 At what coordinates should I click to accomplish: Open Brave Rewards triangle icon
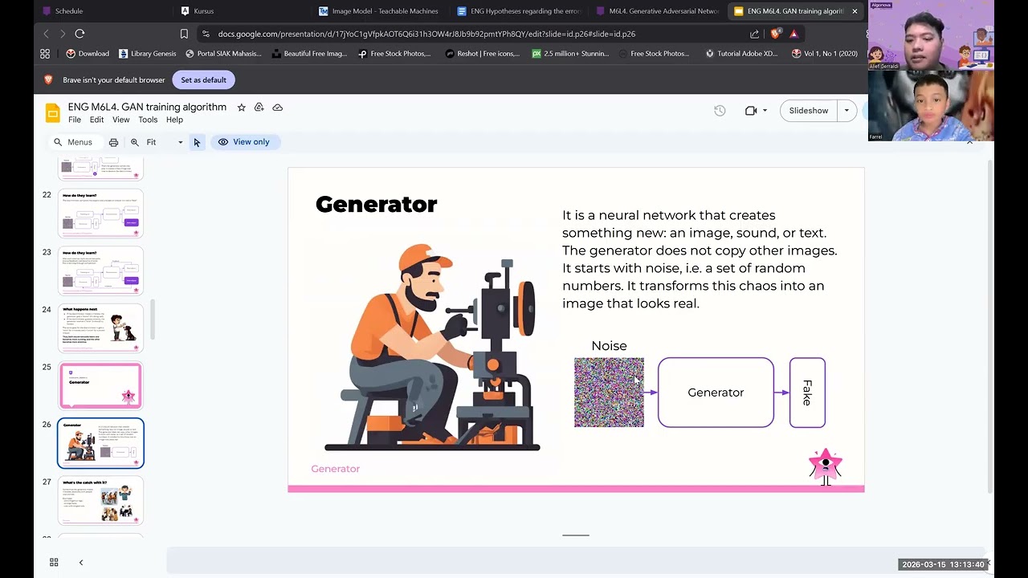[x=793, y=34]
